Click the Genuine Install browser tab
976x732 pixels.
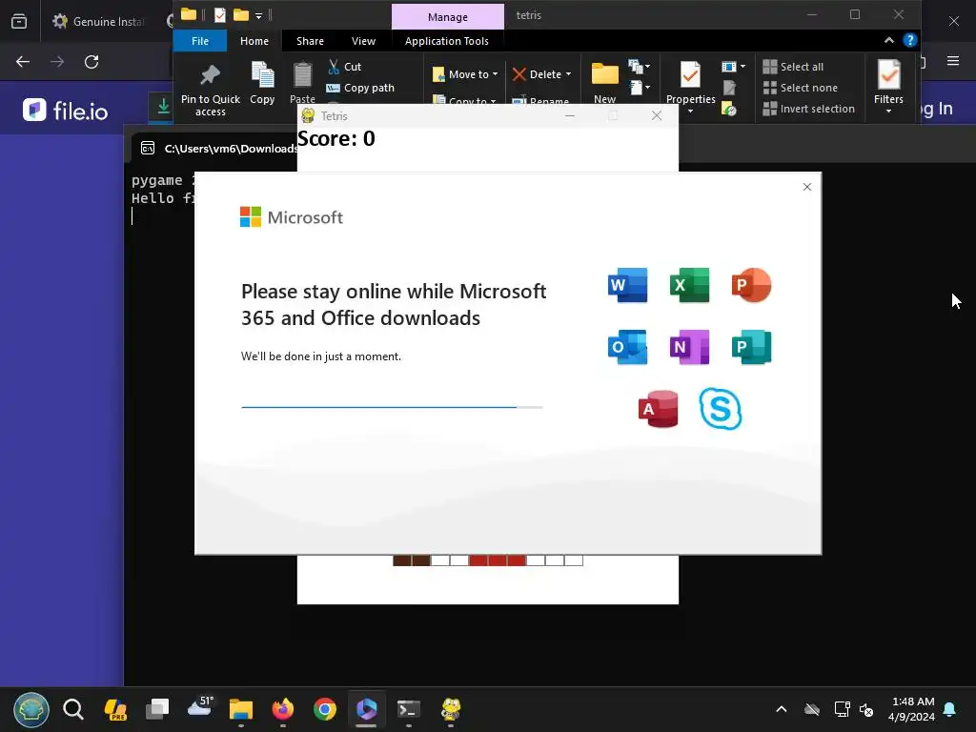99,21
